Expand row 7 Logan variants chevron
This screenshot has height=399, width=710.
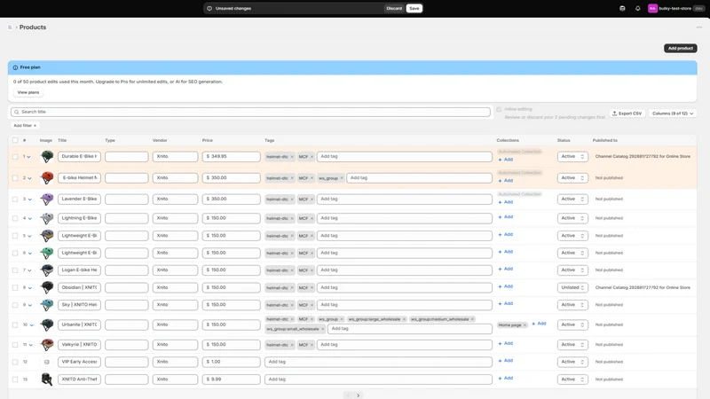point(29,270)
